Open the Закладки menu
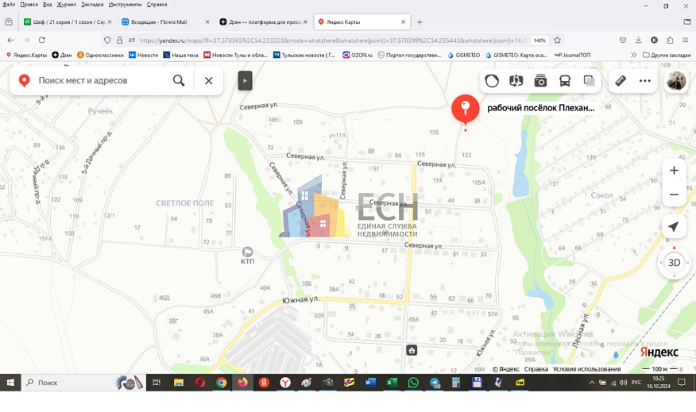Screen dimensions: 696x412 coord(92,5)
